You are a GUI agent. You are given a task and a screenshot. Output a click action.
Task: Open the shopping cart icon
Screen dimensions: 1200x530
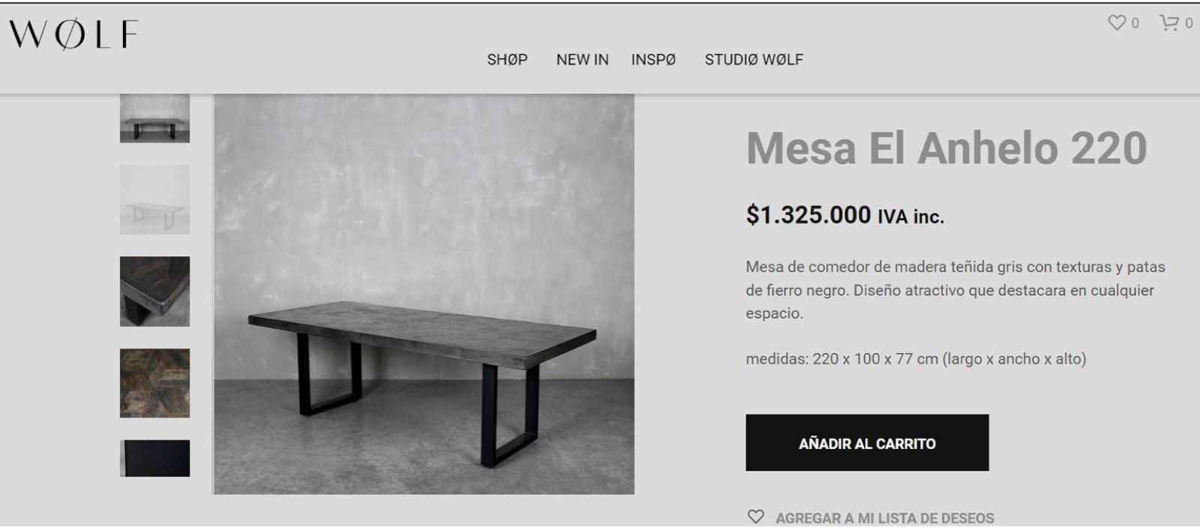[x=1170, y=22]
